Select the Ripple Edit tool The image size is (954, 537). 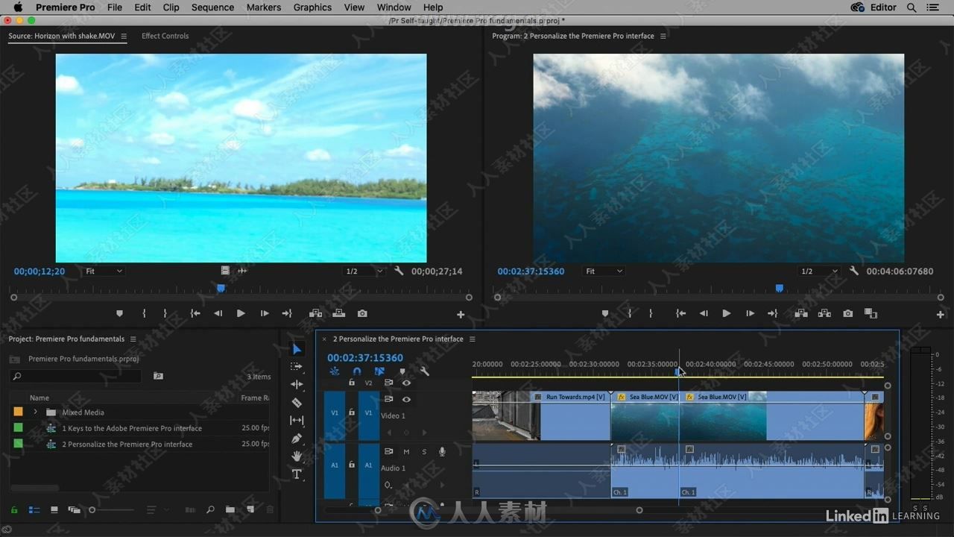click(297, 385)
